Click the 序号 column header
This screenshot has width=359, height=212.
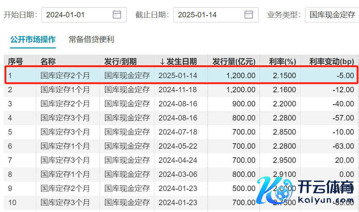click(x=16, y=62)
